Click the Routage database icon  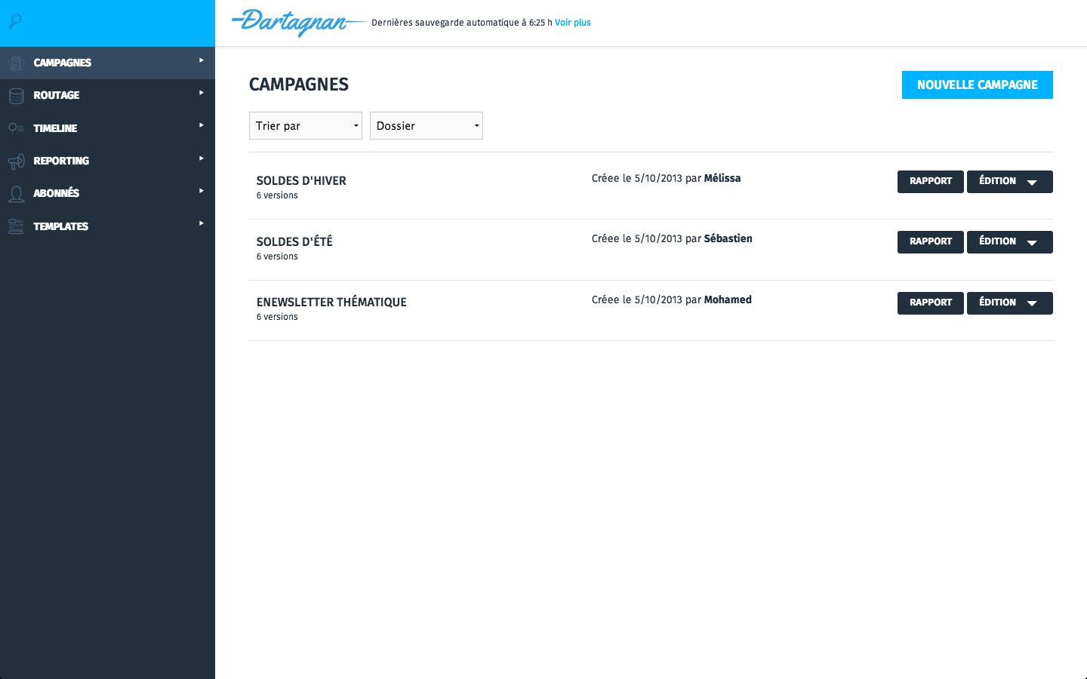16,96
